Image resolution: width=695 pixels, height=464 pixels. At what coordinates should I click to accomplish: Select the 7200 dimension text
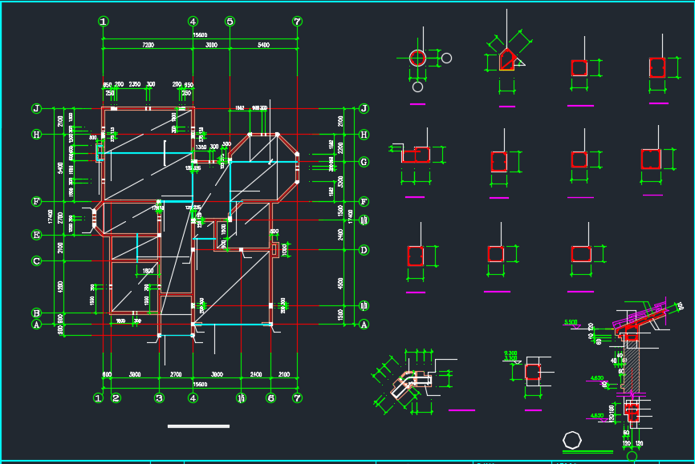(x=148, y=45)
